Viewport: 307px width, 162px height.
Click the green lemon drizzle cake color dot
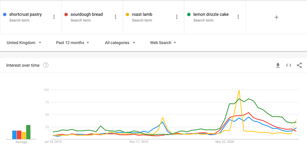point(189,14)
